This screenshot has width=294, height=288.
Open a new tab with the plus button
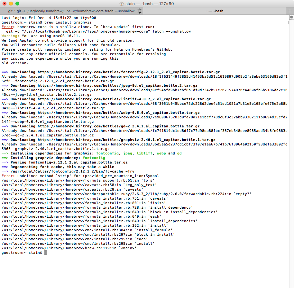point(290,11)
